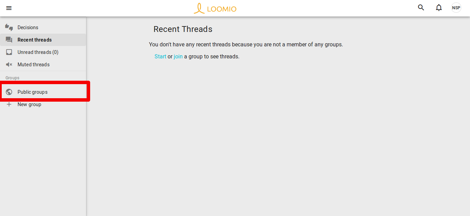Click the inbox icon for Unread threads
Viewport: 470px width, 216px height.
(9, 52)
